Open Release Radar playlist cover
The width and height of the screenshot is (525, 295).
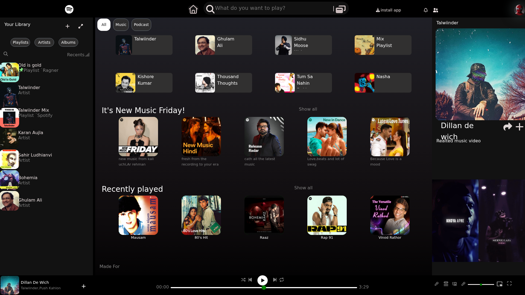pos(264,137)
